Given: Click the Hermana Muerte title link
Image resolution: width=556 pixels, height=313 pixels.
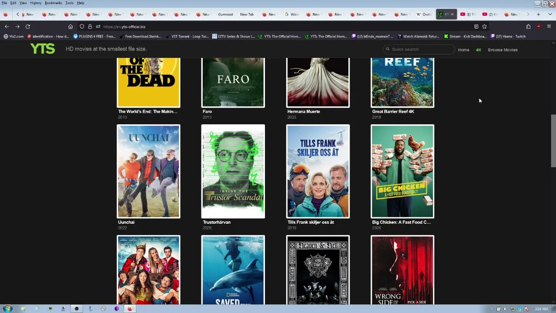Looking at the screenshot, I should tap(304, 112).
